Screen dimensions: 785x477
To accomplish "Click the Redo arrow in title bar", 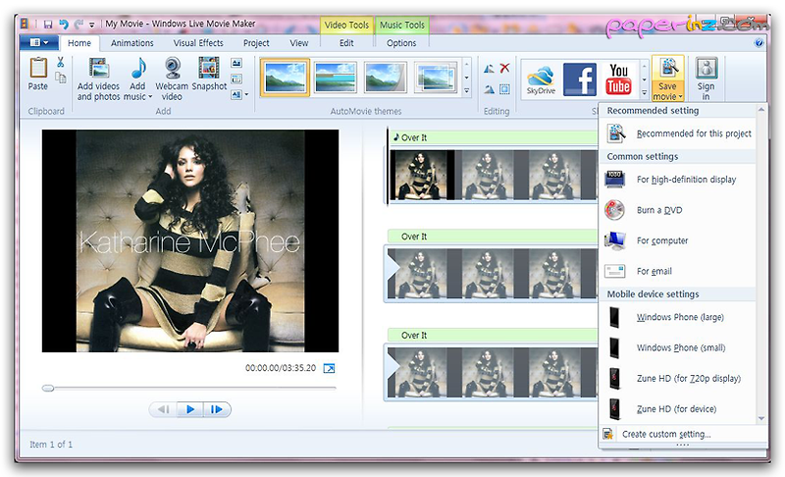I will tap(78, 24).
